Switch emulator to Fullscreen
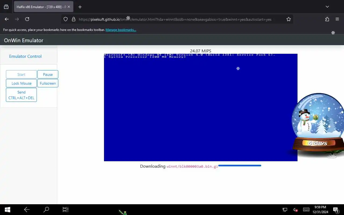 (48, 83)
